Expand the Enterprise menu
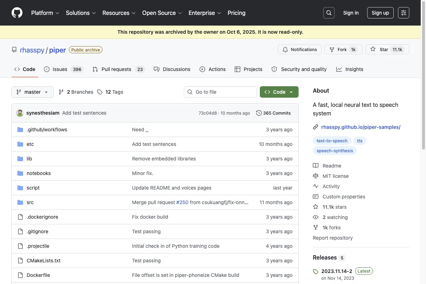The image size is (426, 284). (x=205, y=13)
